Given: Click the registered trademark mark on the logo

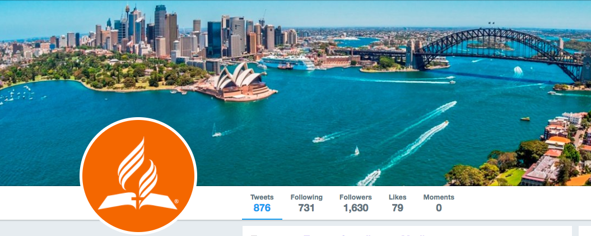Looking at the screenshot, I should [176, 202].
